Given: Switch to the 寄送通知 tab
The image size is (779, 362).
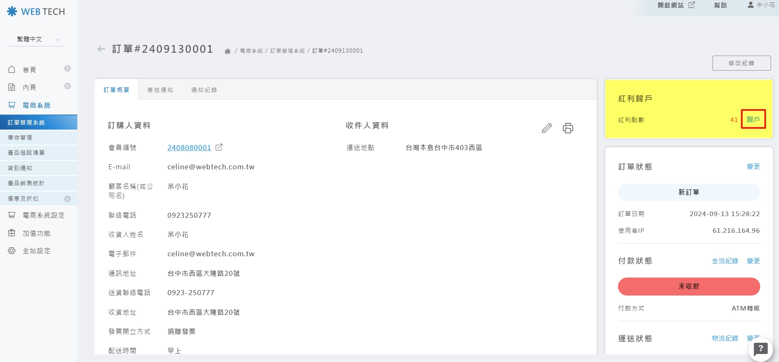Looking at the screenshot, I should click(x=160, y=90).
